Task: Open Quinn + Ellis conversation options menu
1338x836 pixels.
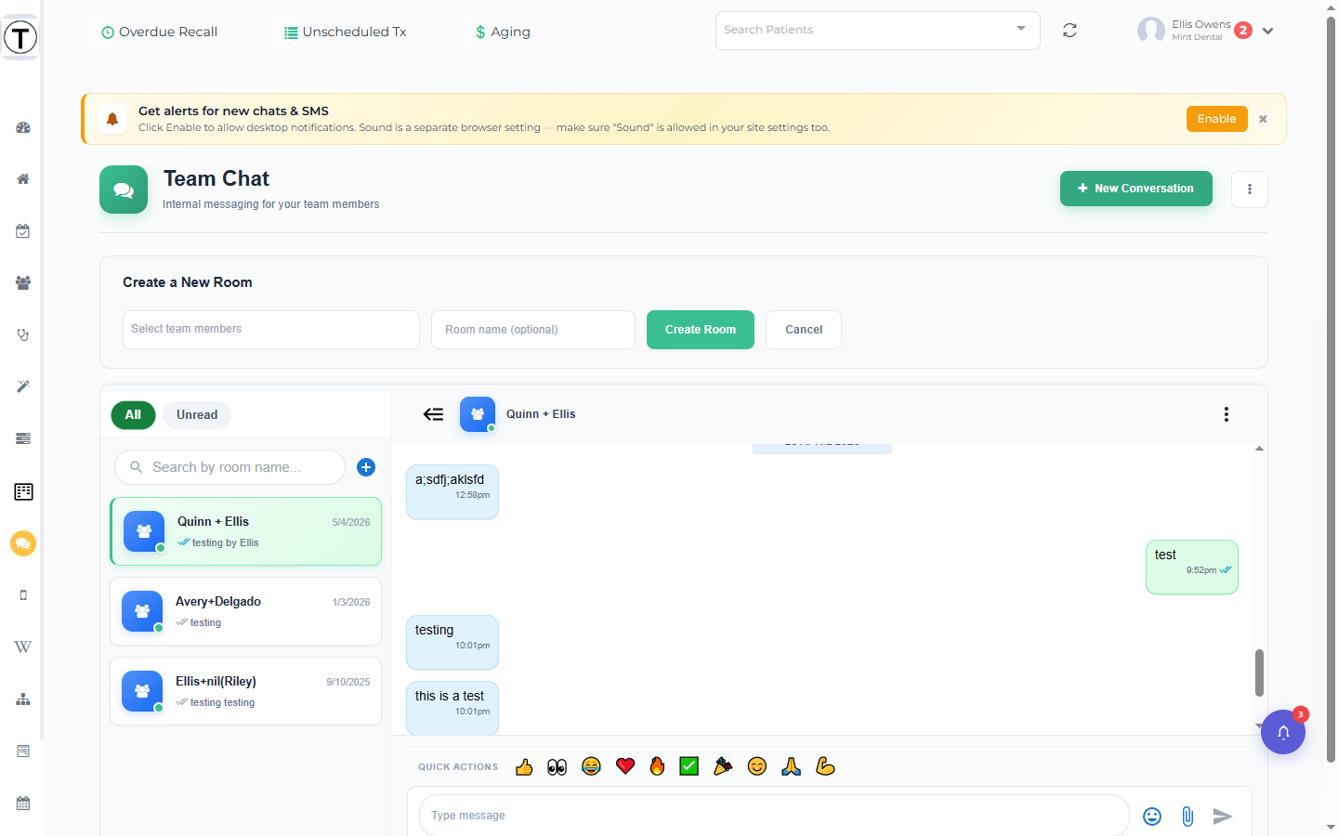Action: (x=1226, y=414)
